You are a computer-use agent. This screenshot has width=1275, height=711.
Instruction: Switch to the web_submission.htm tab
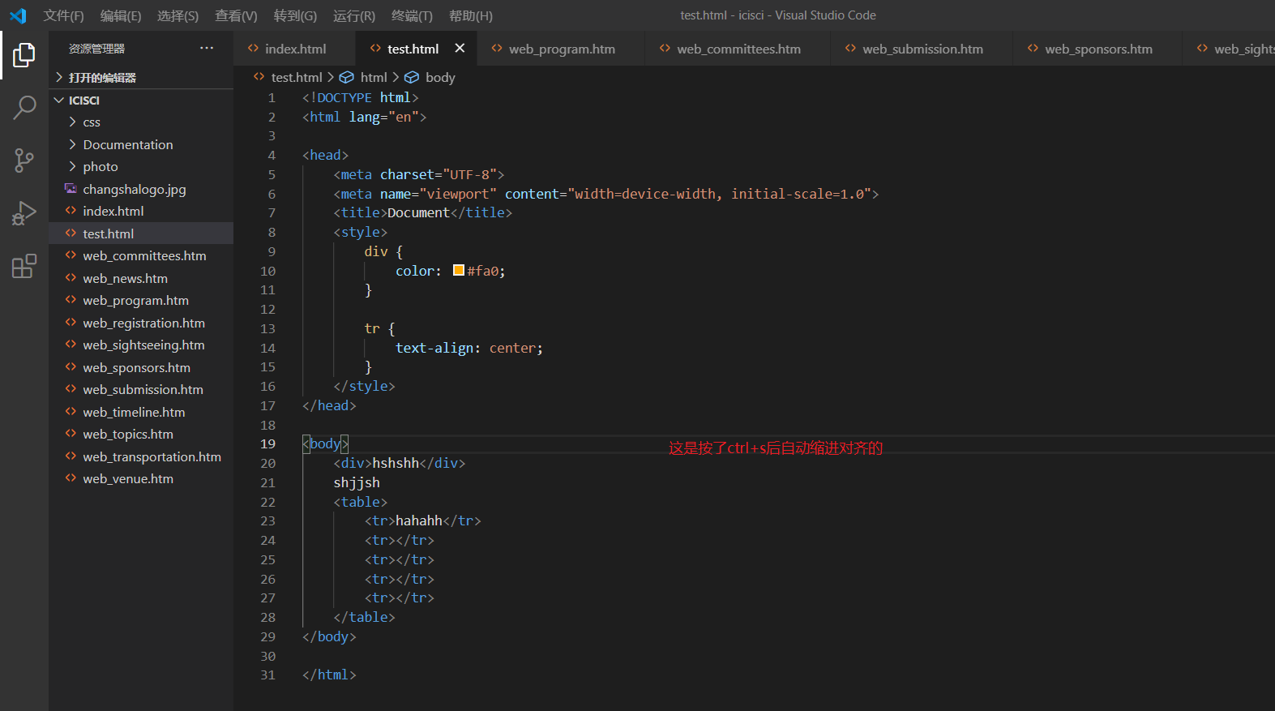(x=922, y=49)
